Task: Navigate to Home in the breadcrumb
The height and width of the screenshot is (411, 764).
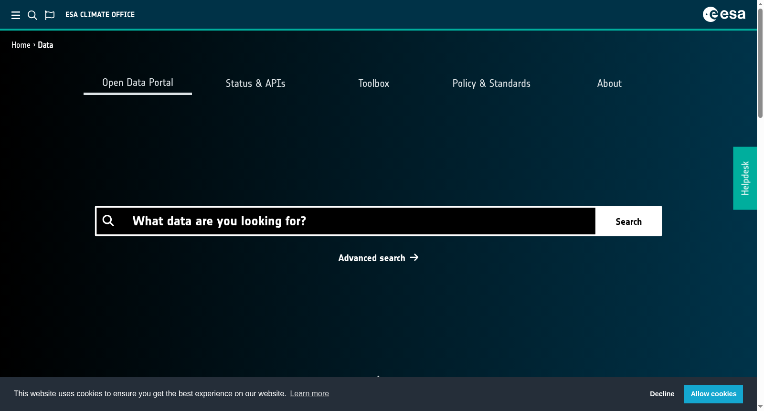Action: point(21,45)
